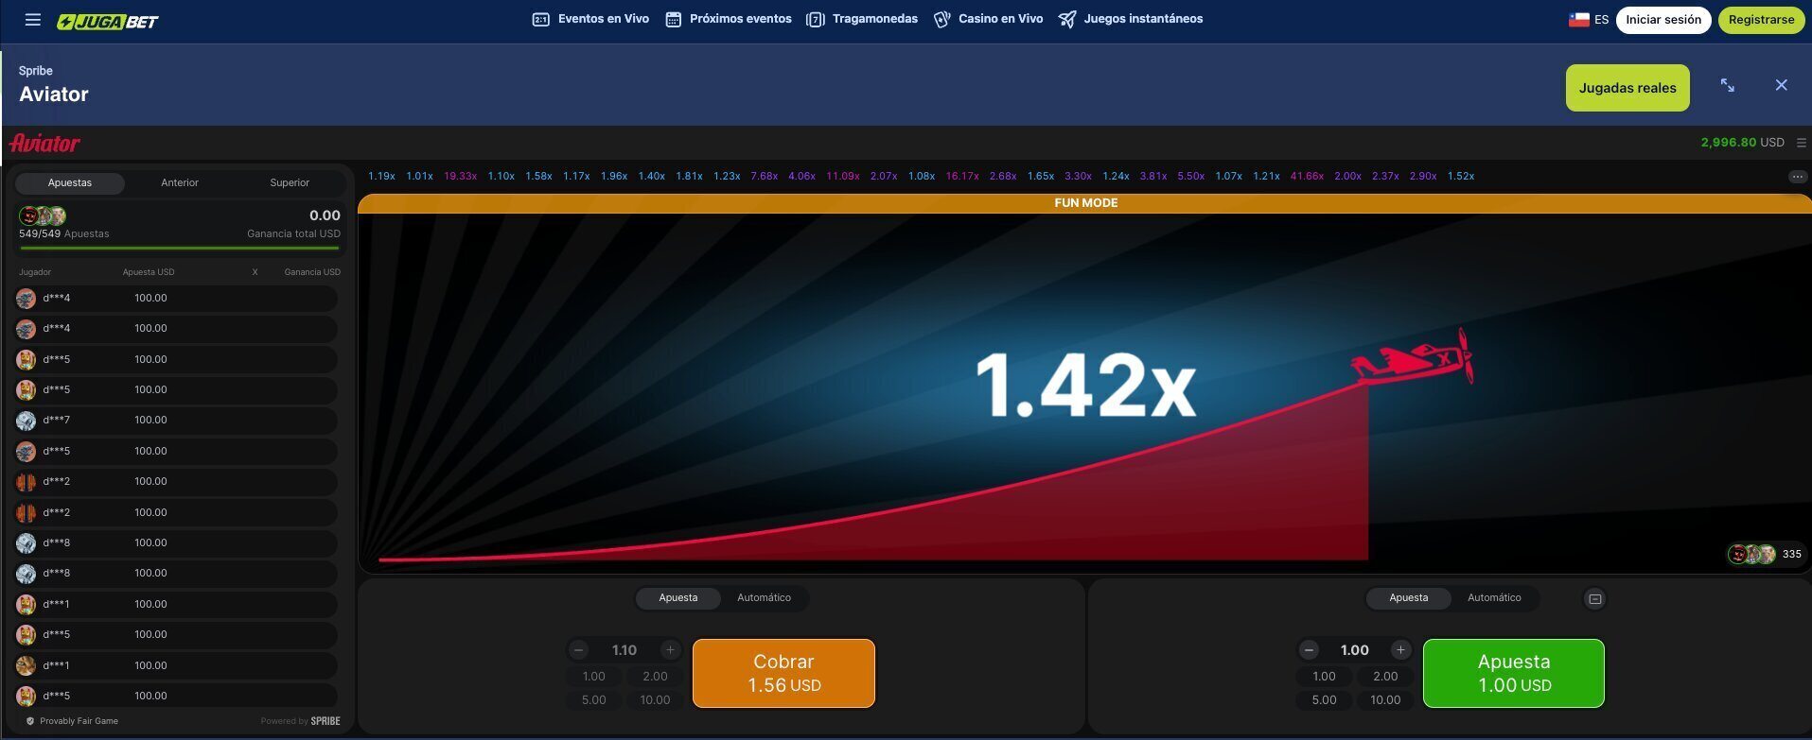Choose 5.00 preset in the left bet panel
Image resolution: width=1812 pixels, height=740 pixels.
[593, 700]
